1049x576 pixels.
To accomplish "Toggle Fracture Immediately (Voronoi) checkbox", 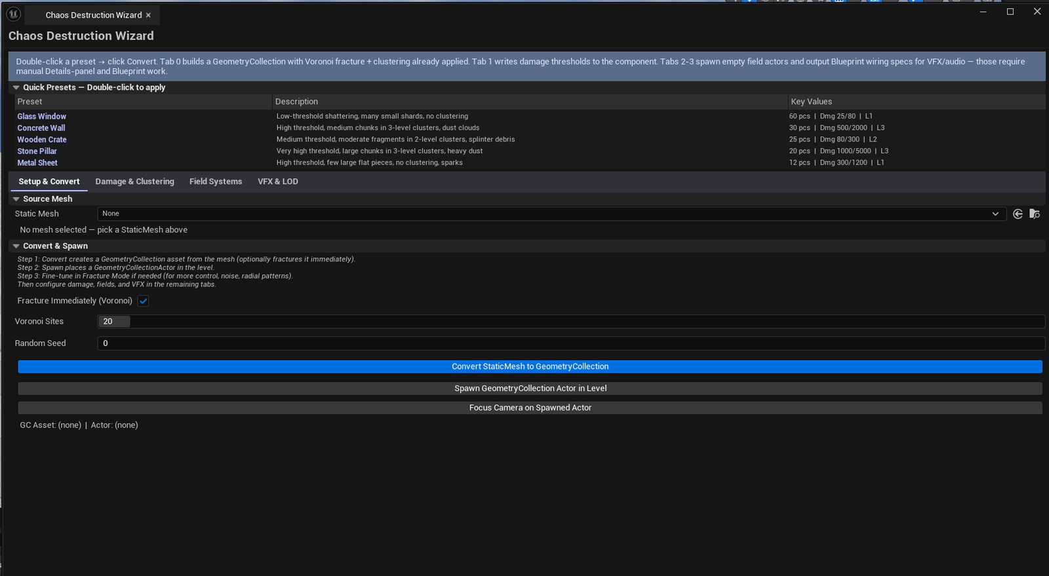I will [143, 301].
